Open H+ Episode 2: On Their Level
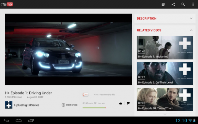 165,73
